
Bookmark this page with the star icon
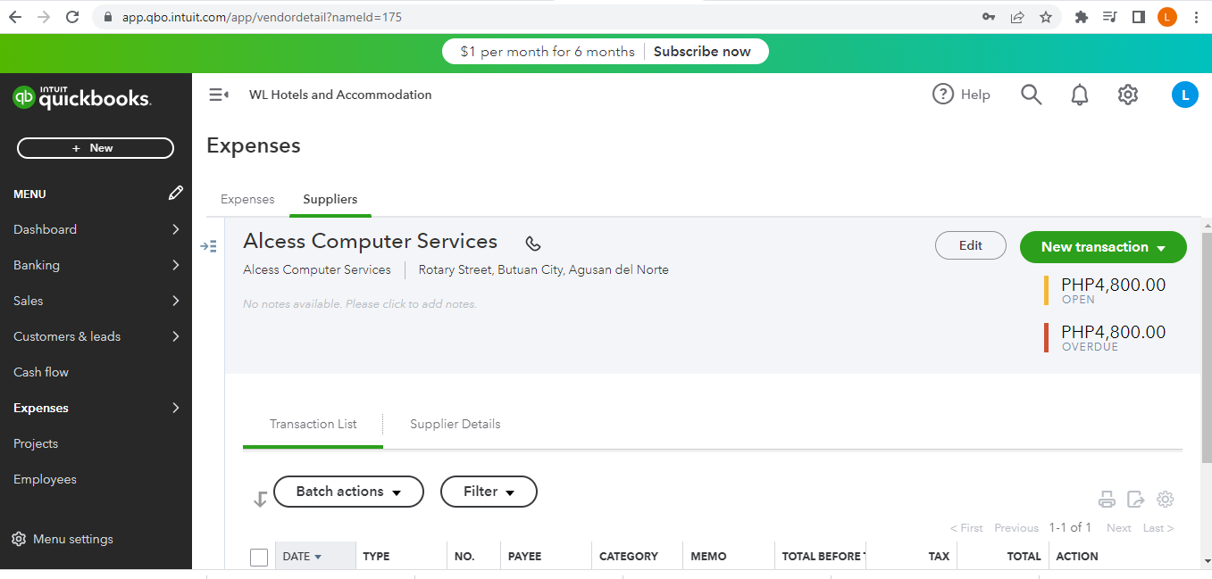(x=1046, y=17)
